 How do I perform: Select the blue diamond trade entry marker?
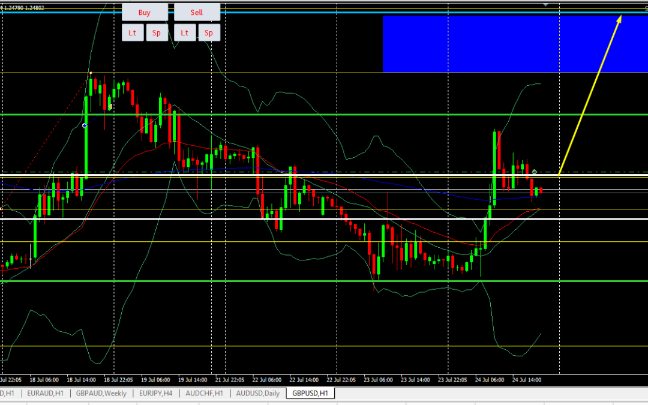pos(85,125)
